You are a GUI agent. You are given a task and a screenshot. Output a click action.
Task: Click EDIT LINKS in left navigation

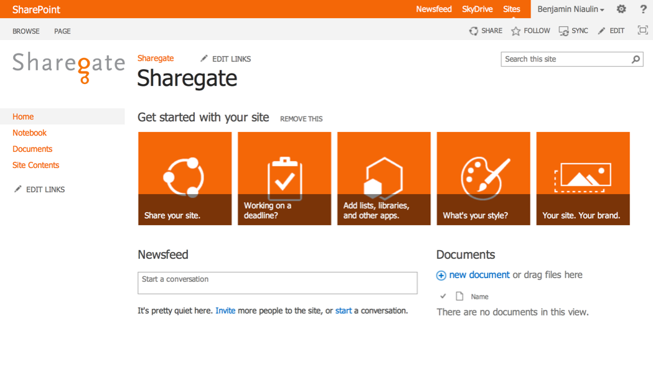click(x=45, y=189)
